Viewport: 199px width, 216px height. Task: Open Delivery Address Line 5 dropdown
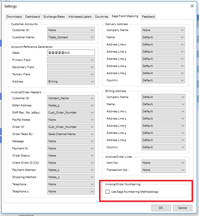[163, 73]
